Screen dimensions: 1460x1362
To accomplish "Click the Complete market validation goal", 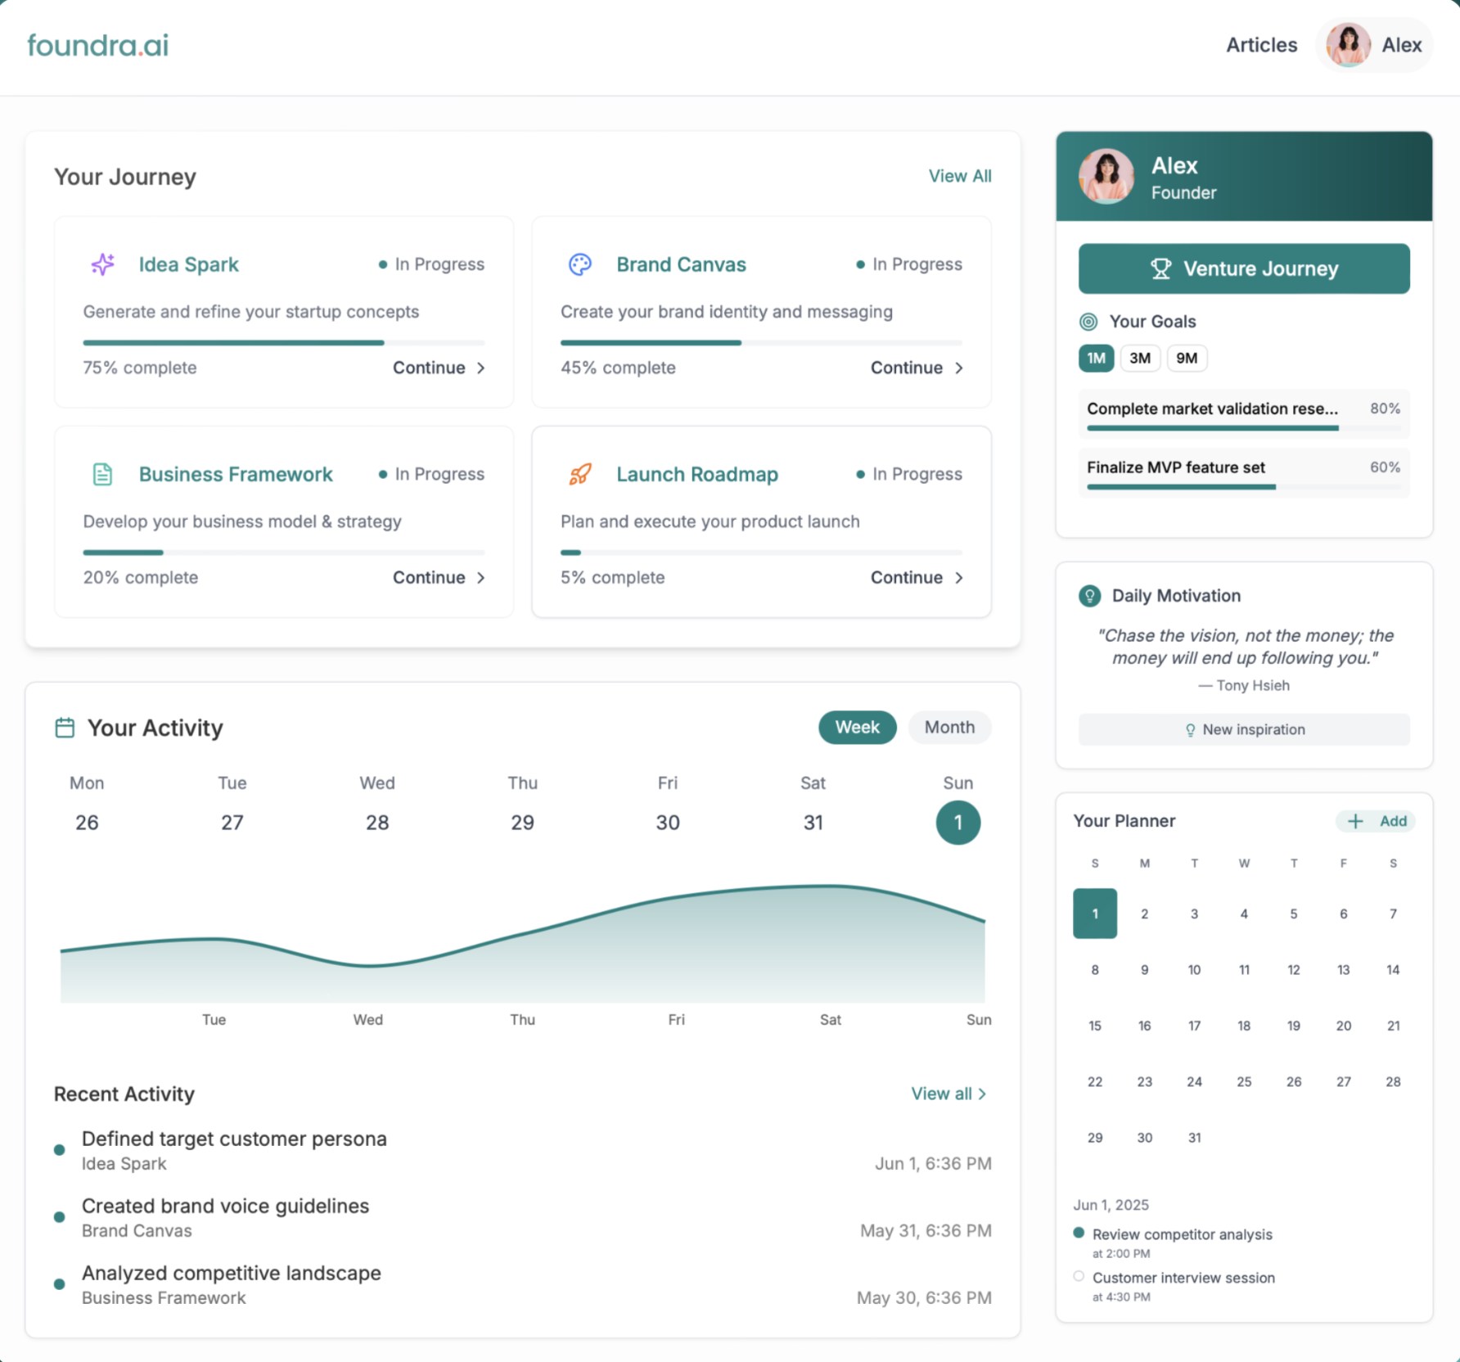I will click(1244, 413).
